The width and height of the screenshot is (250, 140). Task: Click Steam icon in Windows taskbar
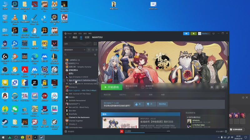coord(42,138)
